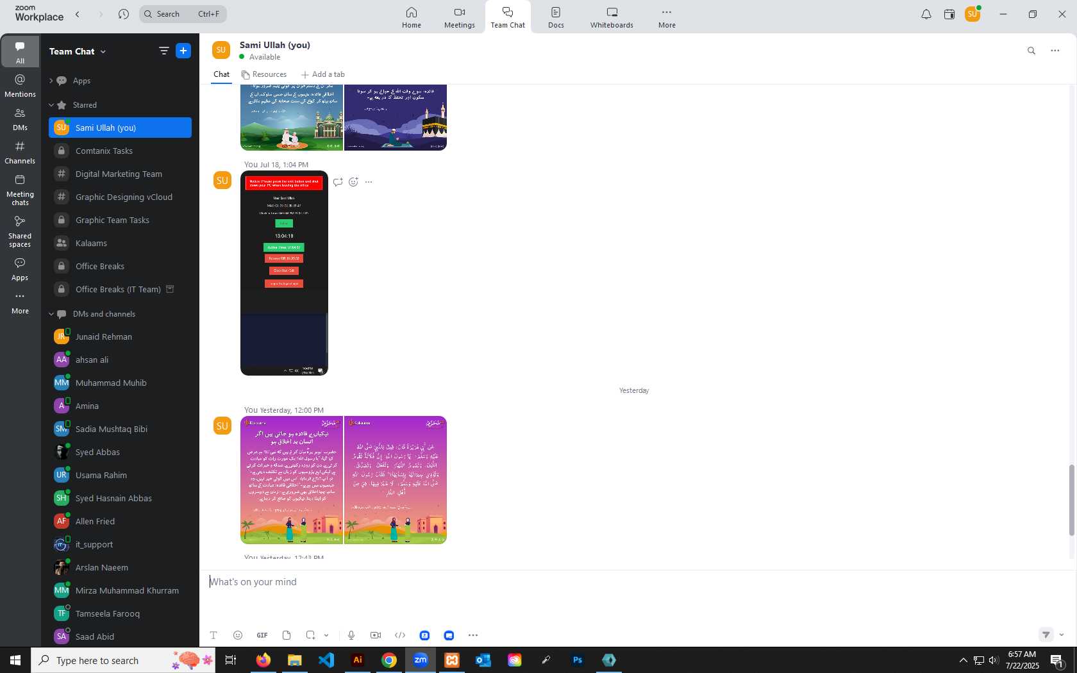The width and height of the screenshot is (1077, 673).
Task: Go back with the left arrow
Action: coord(78,14)
